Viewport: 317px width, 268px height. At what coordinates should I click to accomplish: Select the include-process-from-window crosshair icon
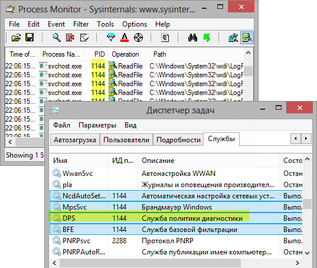point(138,38)
